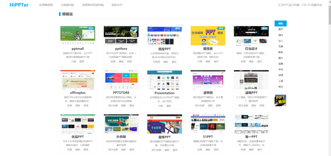Click the Presentation title text

pyautogui.click(x=165, y=93)
